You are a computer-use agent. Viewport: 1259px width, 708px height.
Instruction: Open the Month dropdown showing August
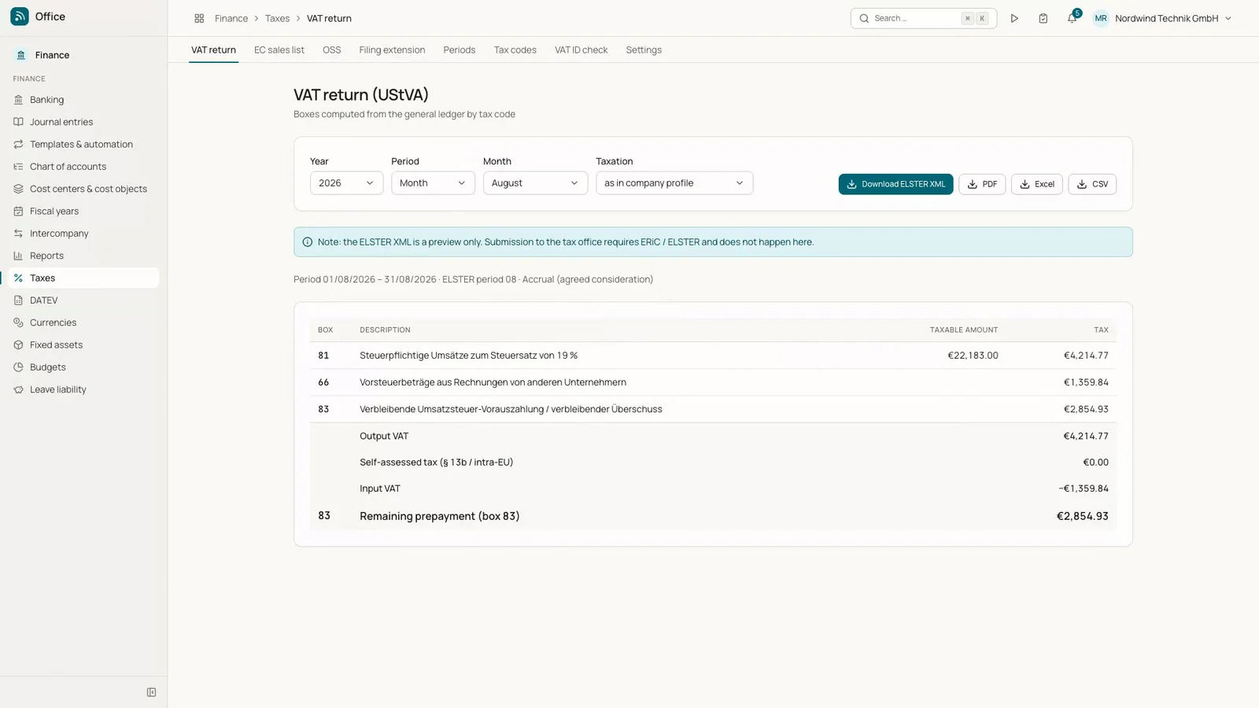(535, 183)
